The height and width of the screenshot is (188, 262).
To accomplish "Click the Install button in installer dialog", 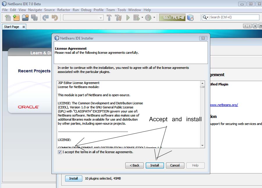I will pyautogui.click(x=155, y=165).
